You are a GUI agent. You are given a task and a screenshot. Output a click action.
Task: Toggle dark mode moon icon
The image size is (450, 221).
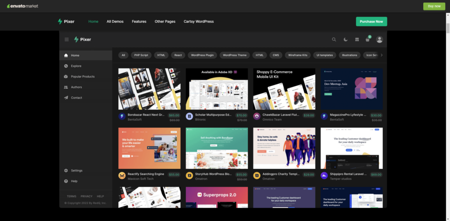[345, 39]
